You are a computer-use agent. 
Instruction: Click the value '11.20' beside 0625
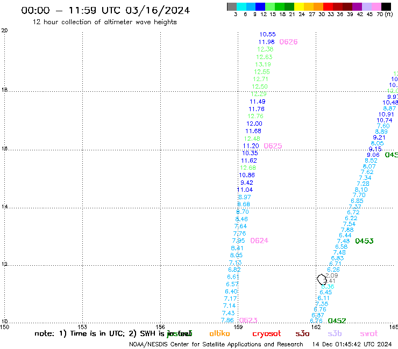point(251,146)
